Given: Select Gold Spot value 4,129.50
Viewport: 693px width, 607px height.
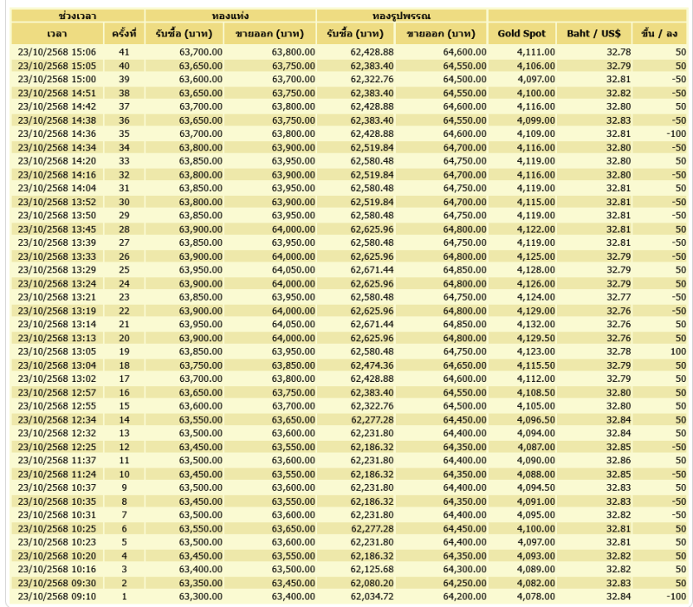Looking at the screenshot, I should coord(535,338).
